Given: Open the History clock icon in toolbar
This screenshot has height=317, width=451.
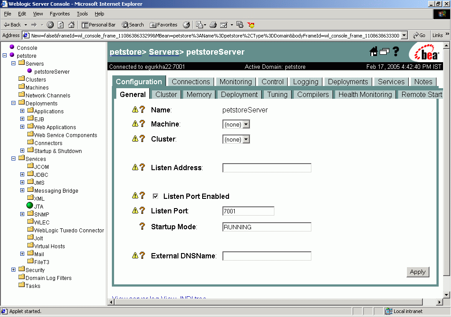Looking at the screenshot, I should pyautogui.click(x=186, y=25).
